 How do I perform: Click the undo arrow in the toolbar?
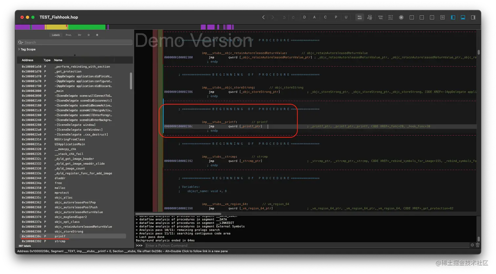284,17
